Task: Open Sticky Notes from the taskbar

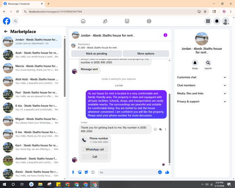Action: (58, 184)
